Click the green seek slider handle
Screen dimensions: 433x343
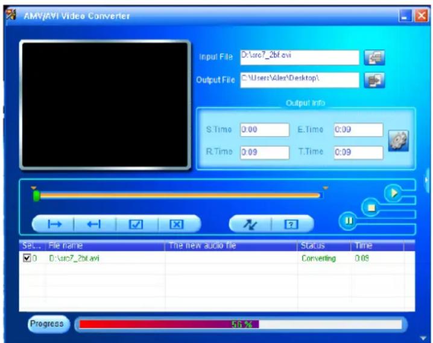pos(36,196)
